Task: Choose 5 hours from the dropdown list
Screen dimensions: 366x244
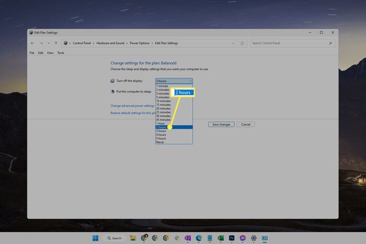Action: (x=161, y=139)
